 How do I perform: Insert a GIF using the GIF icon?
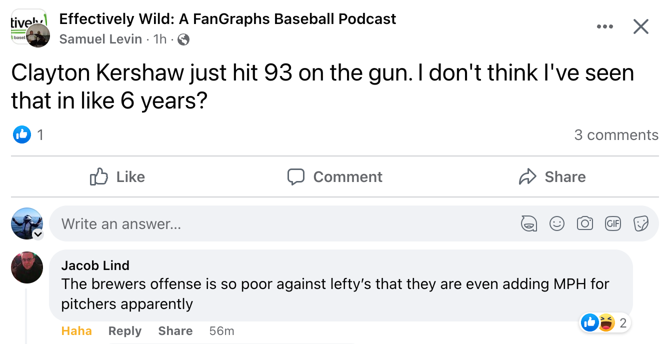pos(612,223)
